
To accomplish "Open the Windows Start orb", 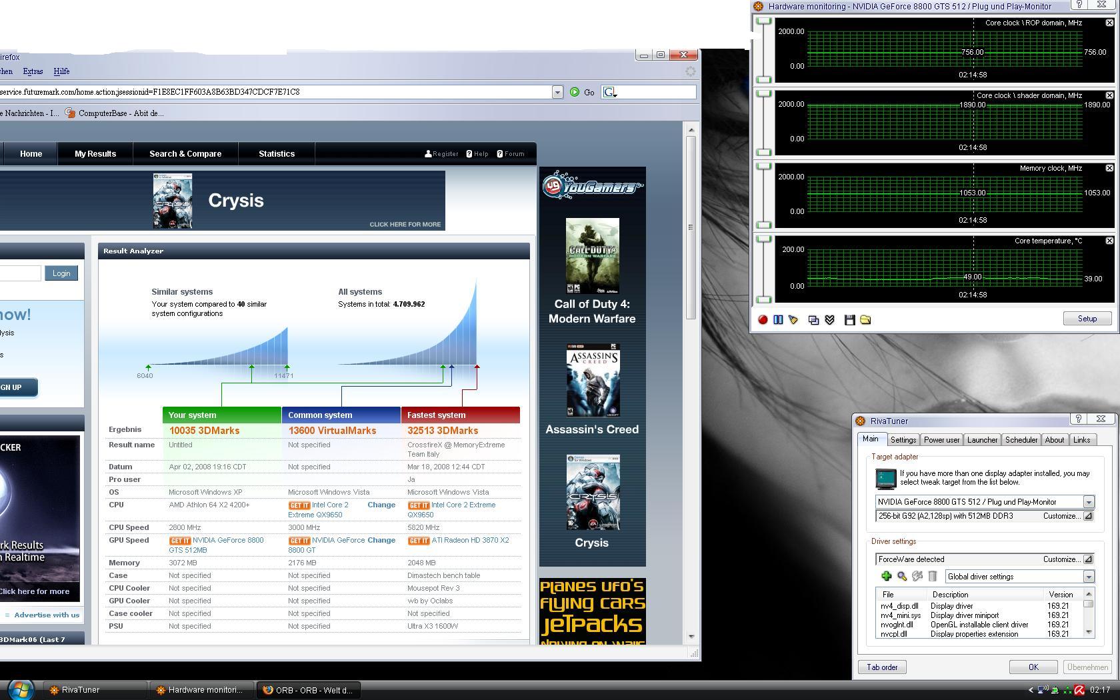I will coord(20,689).
